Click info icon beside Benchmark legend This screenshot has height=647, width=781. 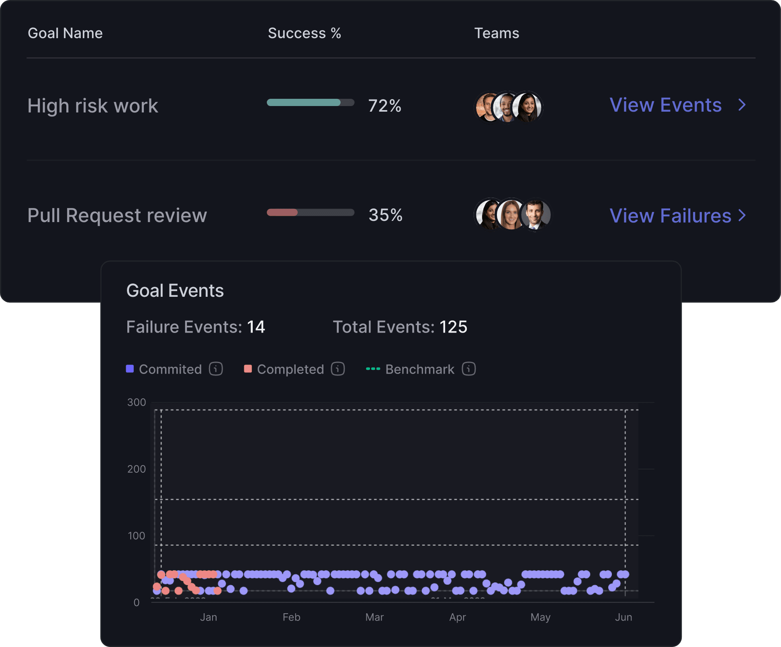468,369
